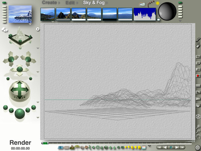Toggle the Time/Selection palette globe button
The height and width of the screenshot is (151, 201).
[198, 148]
